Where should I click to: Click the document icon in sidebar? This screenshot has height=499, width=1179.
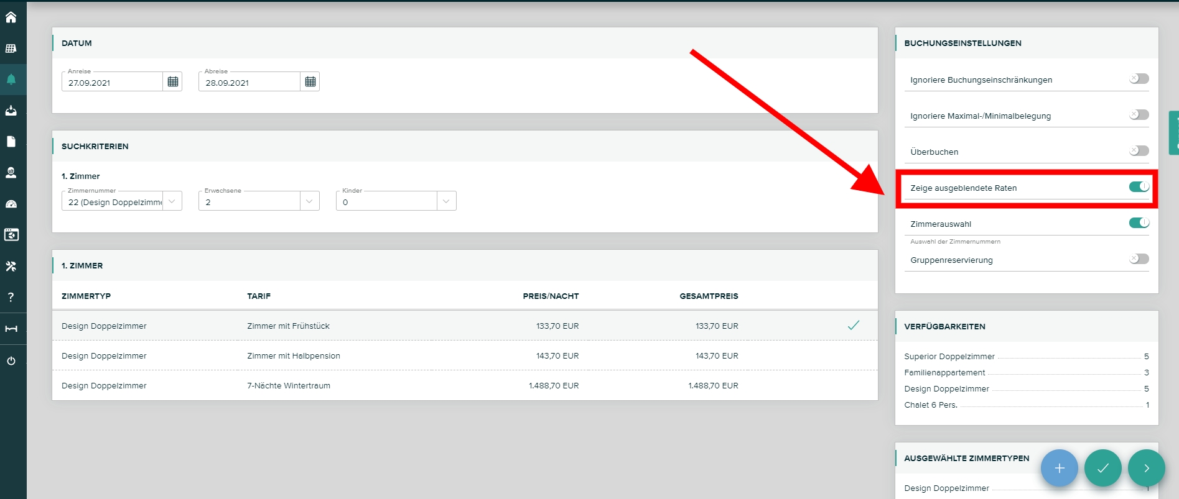click(11, 142)
